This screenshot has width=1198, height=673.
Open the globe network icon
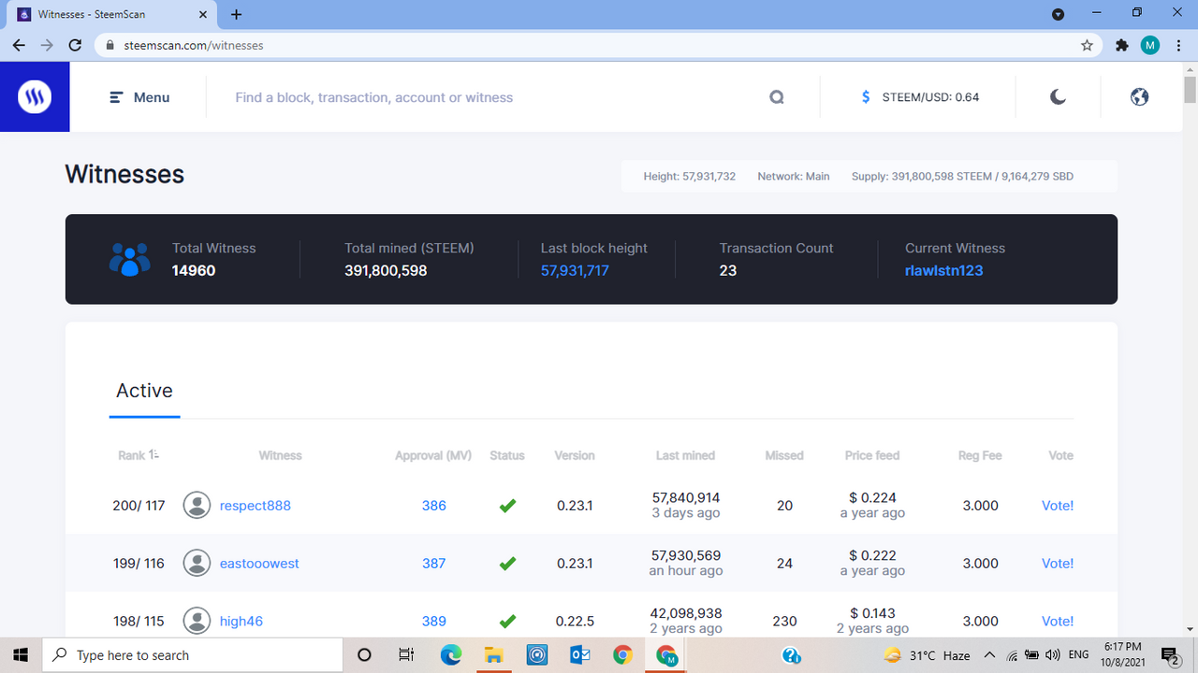click(x=1139, y=96)
